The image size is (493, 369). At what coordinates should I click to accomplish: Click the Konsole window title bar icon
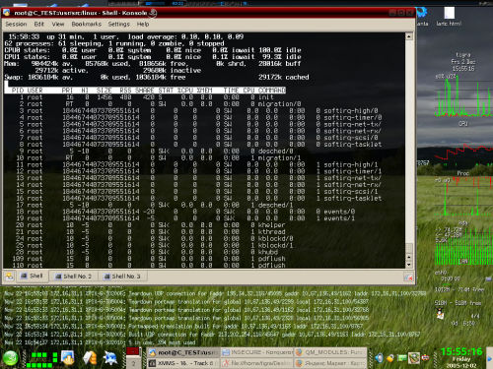[x=7, y=13]
